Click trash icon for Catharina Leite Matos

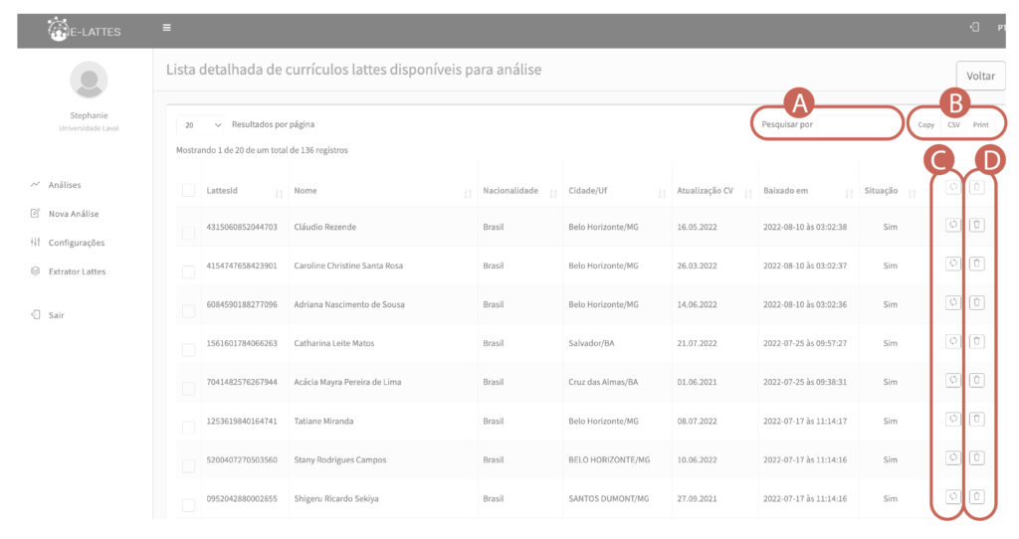coord(977,341)
